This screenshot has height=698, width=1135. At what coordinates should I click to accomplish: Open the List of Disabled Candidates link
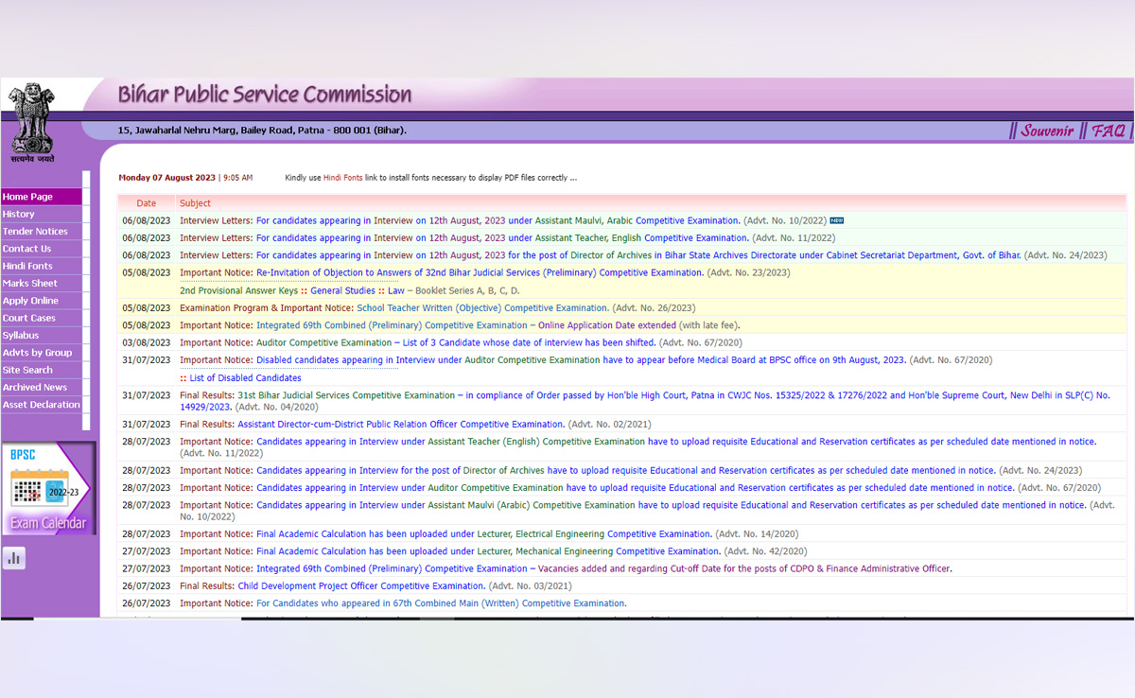[245, 378]
